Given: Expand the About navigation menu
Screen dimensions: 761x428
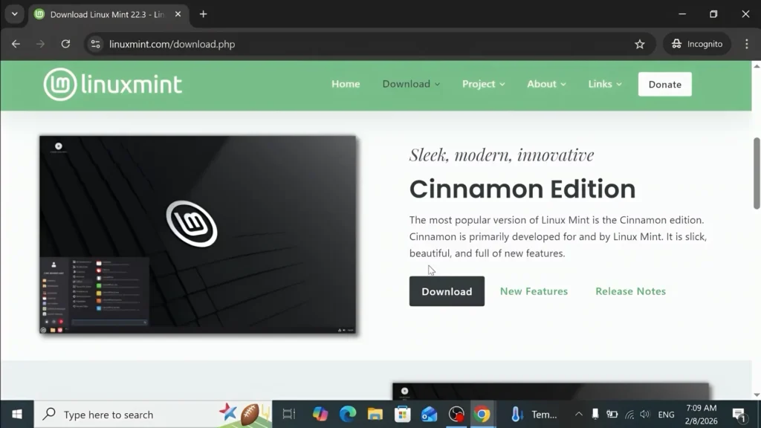Looking at the screenshot, I should [546, 84].
